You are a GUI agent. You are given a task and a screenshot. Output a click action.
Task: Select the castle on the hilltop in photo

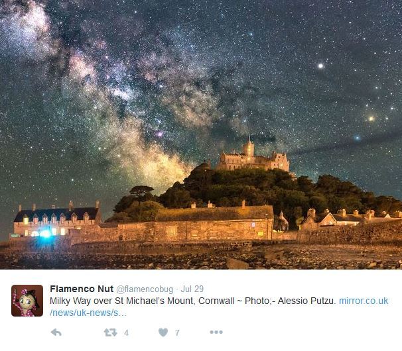click(253, 157)
